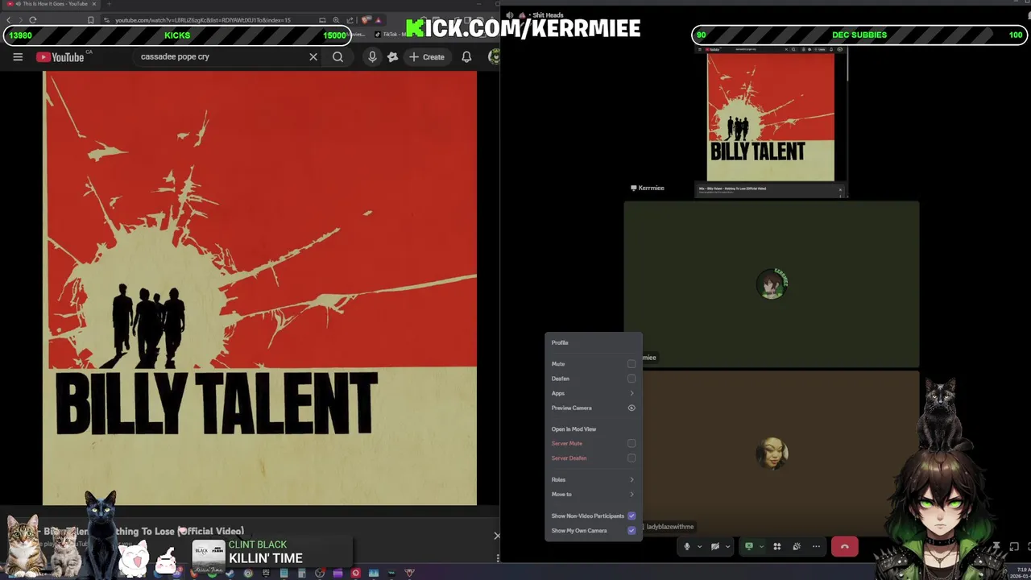Disconnect from the Discord call
Screen dimensions: 1031x580
tap(845, 546)
